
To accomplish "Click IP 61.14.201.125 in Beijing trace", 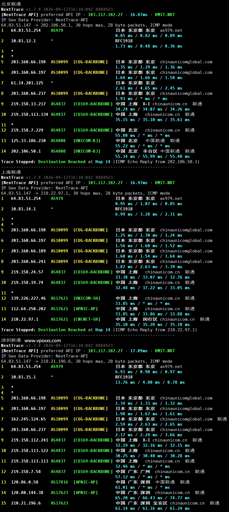I will [x=27, y=83].
